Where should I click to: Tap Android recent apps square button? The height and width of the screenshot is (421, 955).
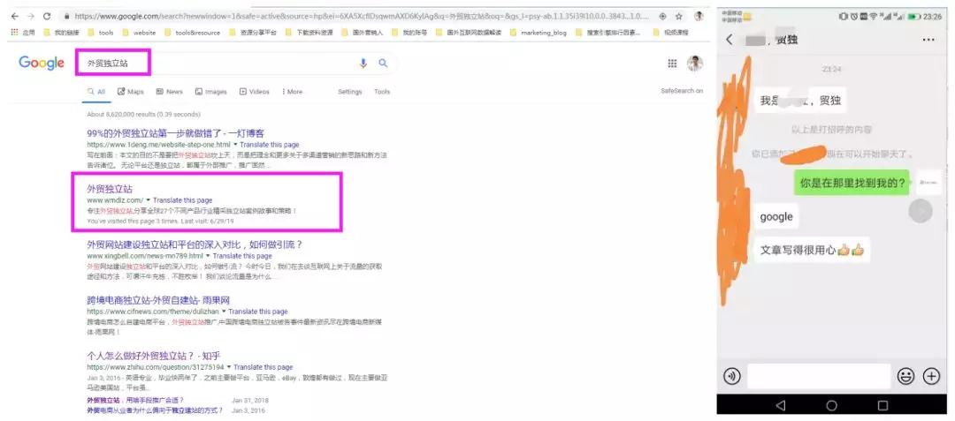(x=882, y=405)
